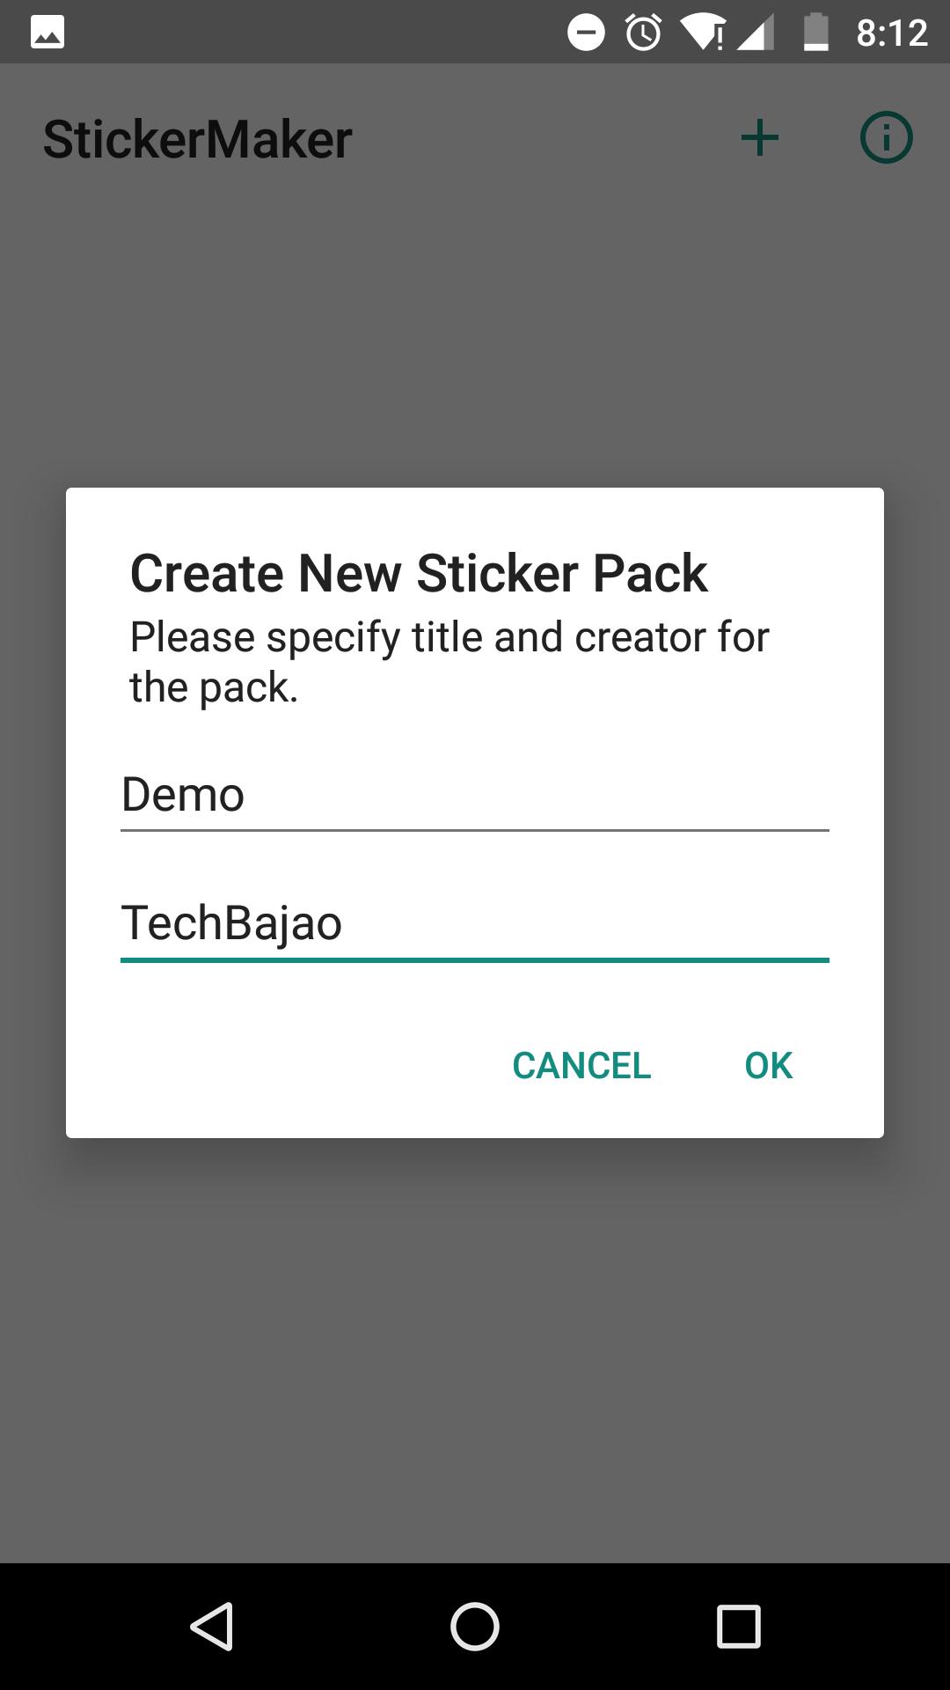Tap the plus icon to add pack

[x=760, y=138]
